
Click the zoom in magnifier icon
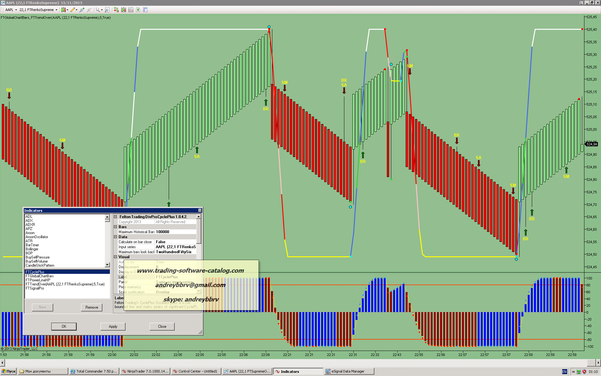click(82, 10)
